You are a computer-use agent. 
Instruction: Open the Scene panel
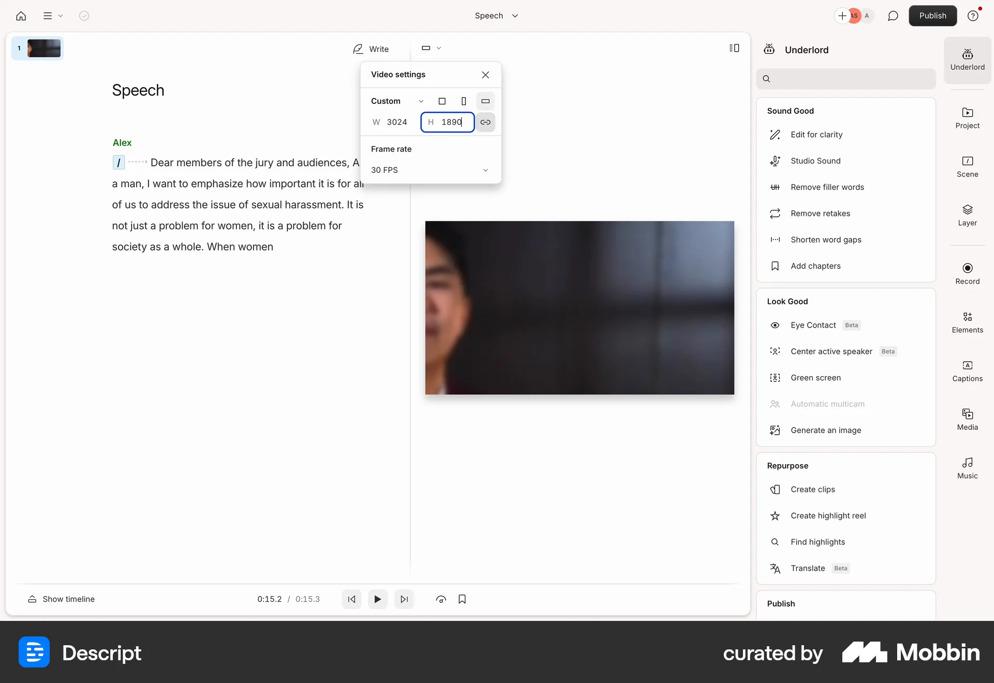[x=967, y=167]
